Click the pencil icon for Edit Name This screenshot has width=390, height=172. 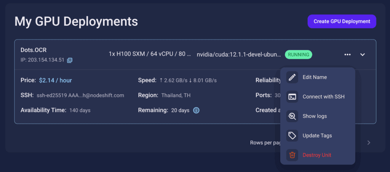292,77
